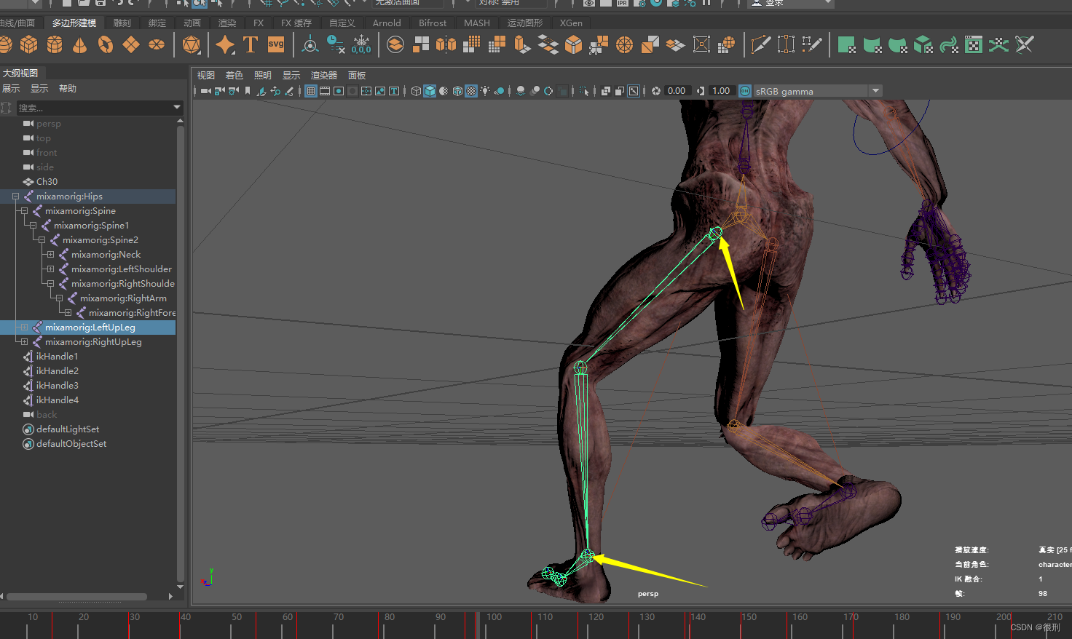This screenshot has height=639, width=1072.
Task: Enable smooth shaded display in viewport
Action: coord(428,90)
